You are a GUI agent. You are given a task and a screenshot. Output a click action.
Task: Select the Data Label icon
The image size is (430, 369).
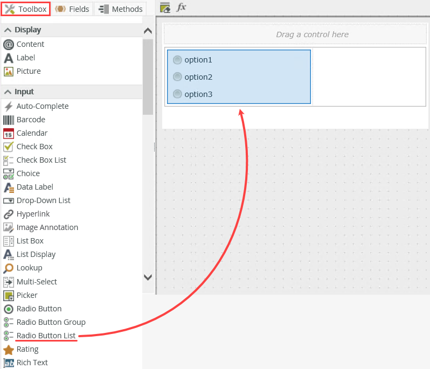point(9,187)
